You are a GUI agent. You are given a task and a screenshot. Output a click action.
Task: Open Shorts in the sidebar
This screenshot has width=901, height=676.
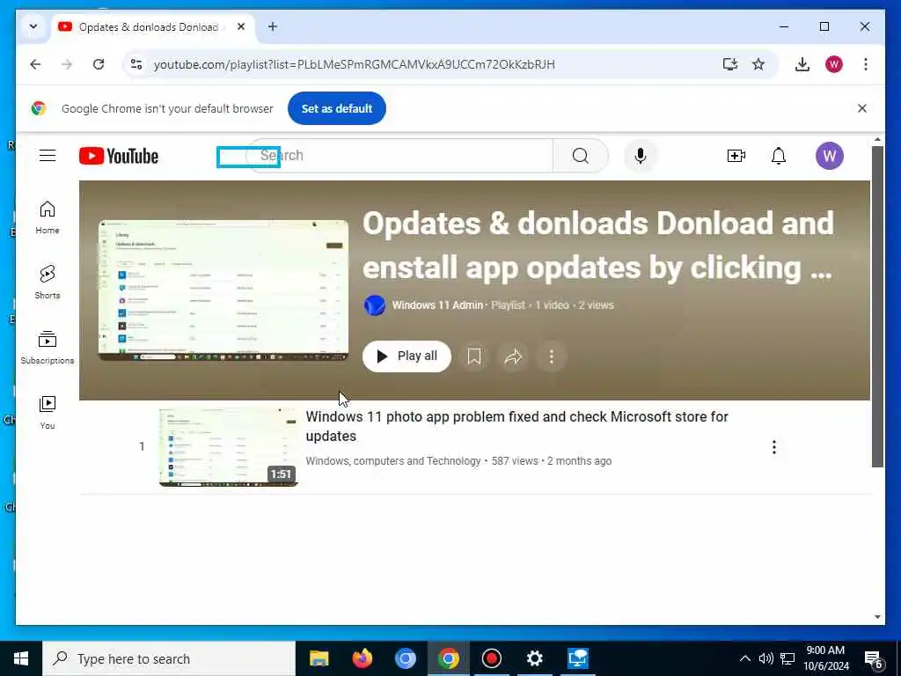[x=48, y=283]
